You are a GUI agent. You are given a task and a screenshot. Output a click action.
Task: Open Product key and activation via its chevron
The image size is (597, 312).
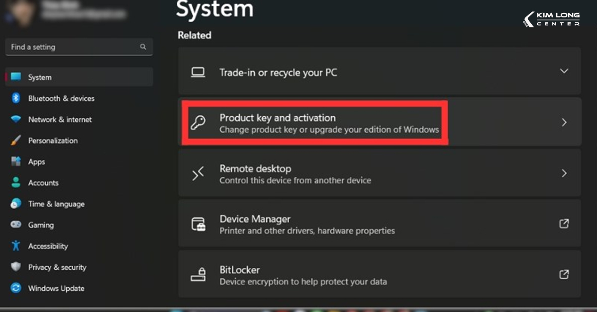coord(565,122)
